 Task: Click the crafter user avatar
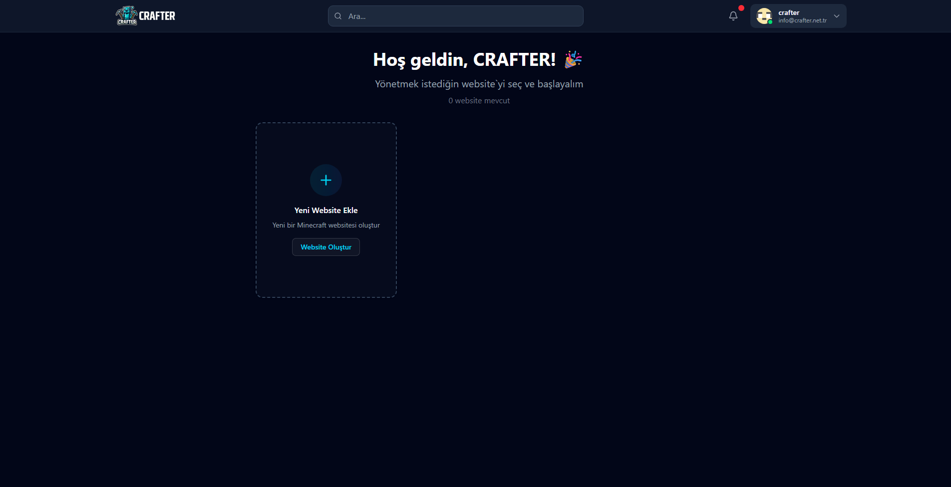tap(764, 16)
